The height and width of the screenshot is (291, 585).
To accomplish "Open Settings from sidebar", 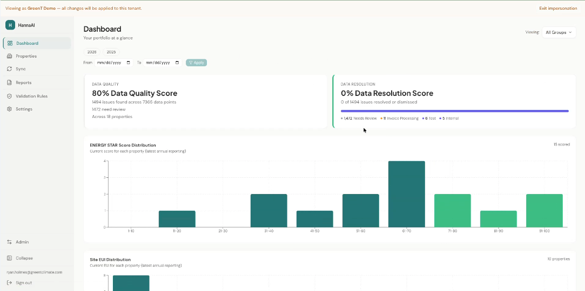I will (37, 109).
